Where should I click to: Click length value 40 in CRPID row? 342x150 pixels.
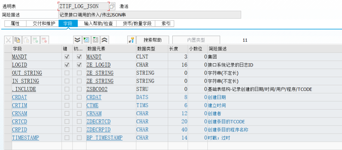click(184, 130)
